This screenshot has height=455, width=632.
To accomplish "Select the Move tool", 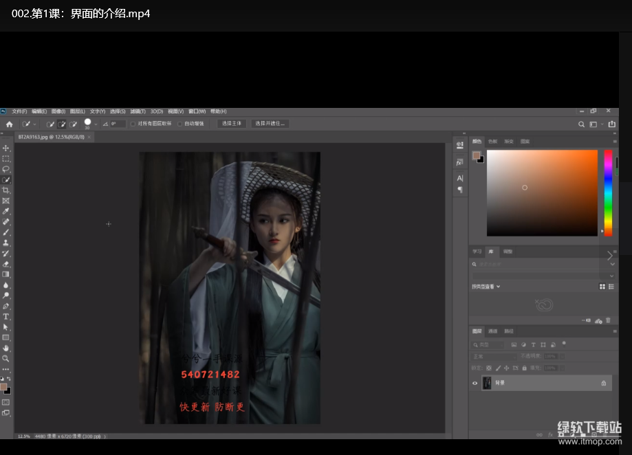I will (x=6, y=148).
